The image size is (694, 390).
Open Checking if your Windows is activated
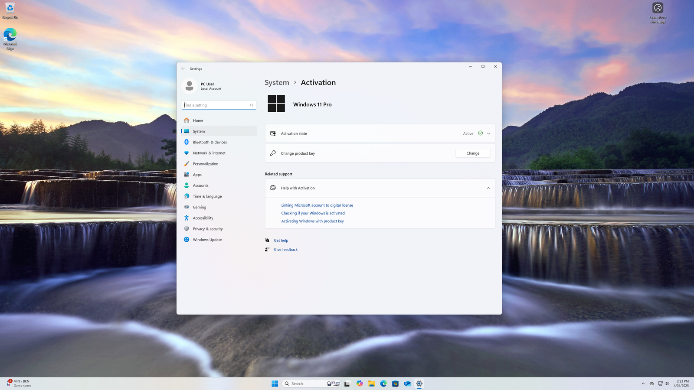313,213
